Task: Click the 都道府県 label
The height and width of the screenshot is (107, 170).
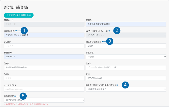Action: (90, 53)
